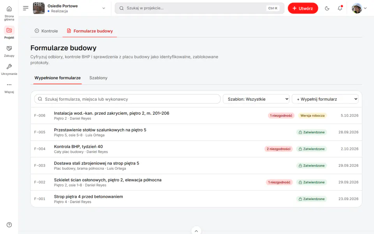This screenshot has height=234, width=374.
Task: Click date 5.10.2026
Action: [x=349, y=115]
